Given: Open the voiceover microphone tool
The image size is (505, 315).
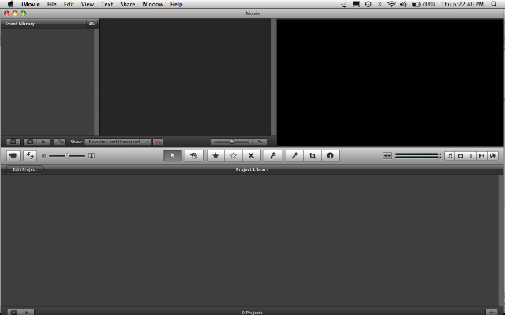Looking at the screenshot, I should (x=294, y=156).
